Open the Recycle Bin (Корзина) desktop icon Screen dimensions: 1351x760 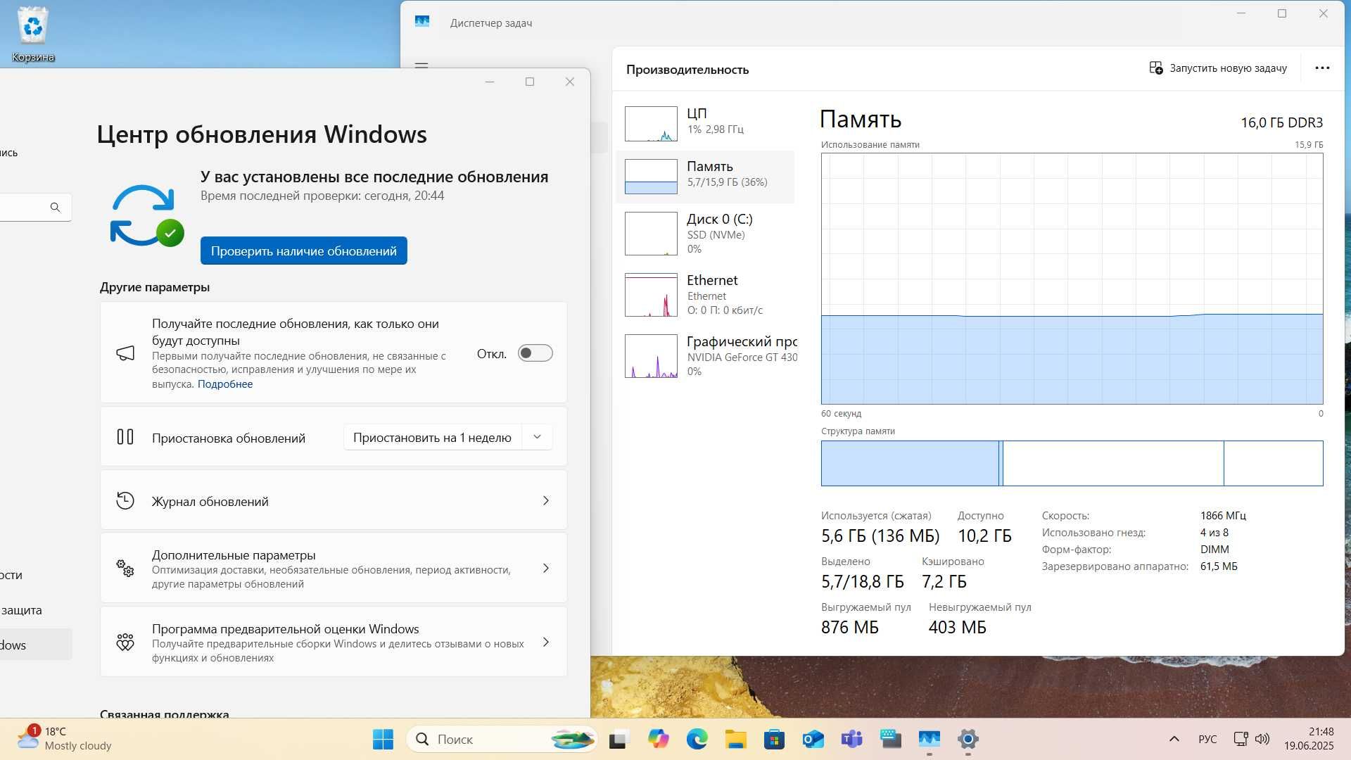[x=32, y=34]
